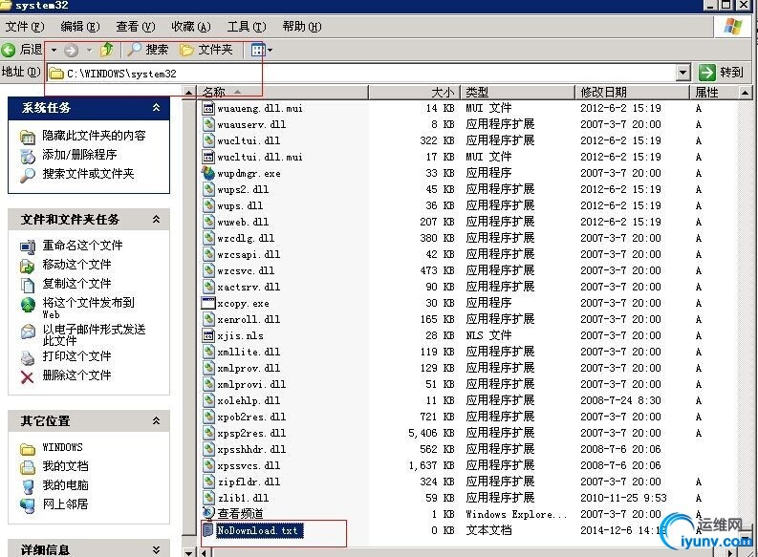758x557 pixels.
Task: Open the 编辑(E) menu
Action: [80, 27]
